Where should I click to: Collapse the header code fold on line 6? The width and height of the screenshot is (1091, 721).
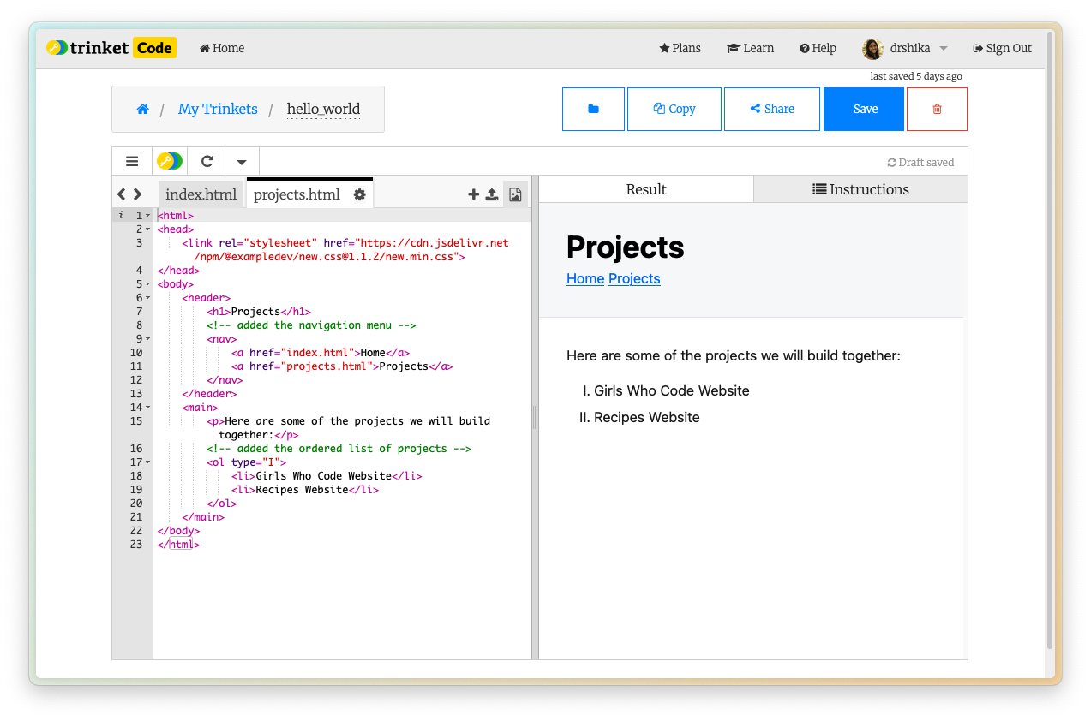(148, 298)
